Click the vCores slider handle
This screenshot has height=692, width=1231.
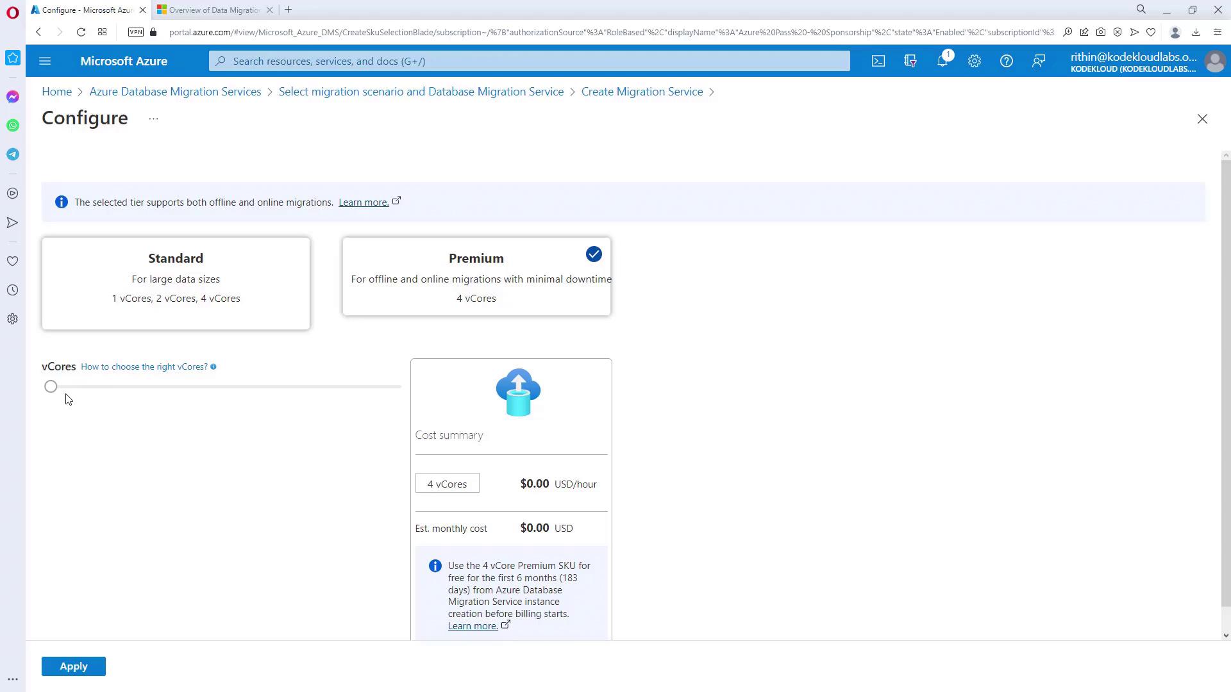51,386
